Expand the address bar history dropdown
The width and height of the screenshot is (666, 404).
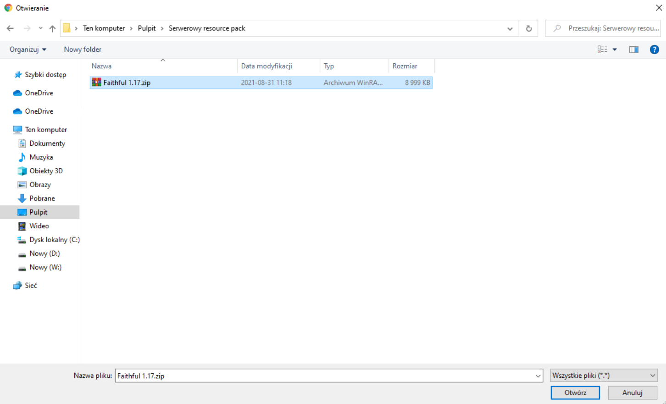(510, 28)
